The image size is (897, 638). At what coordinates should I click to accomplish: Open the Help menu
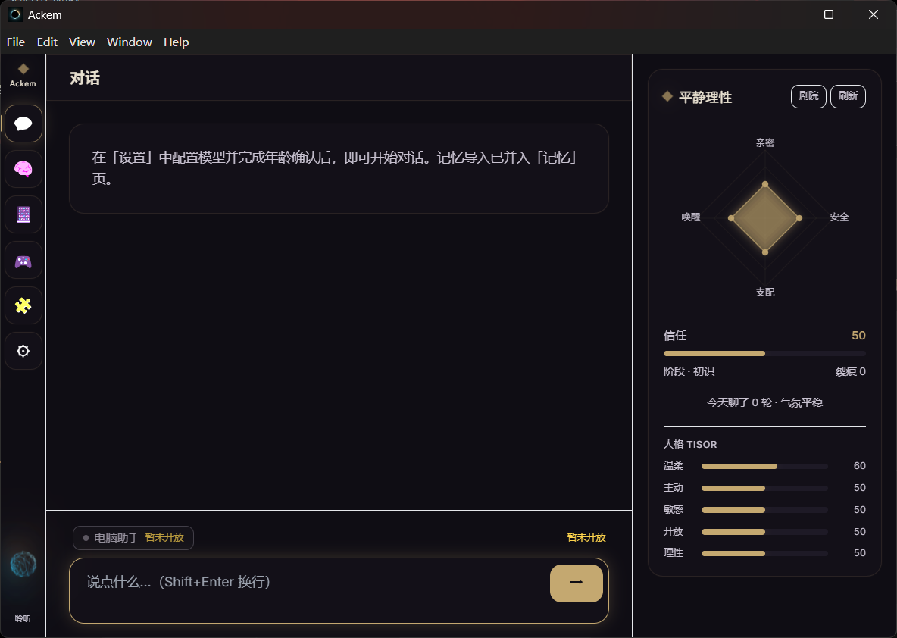[x=177, y=42]
